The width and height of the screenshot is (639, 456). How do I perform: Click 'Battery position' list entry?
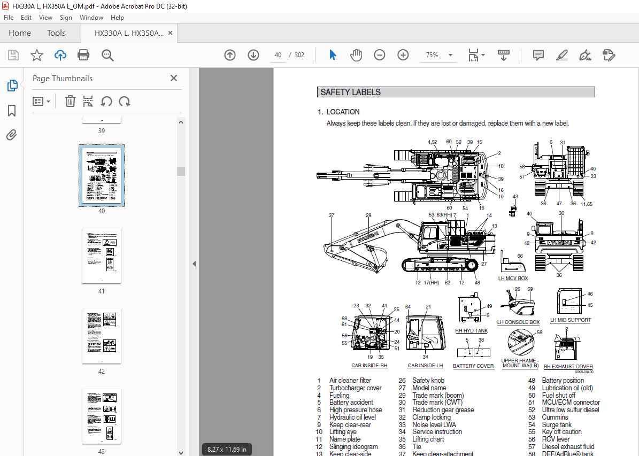563,380
